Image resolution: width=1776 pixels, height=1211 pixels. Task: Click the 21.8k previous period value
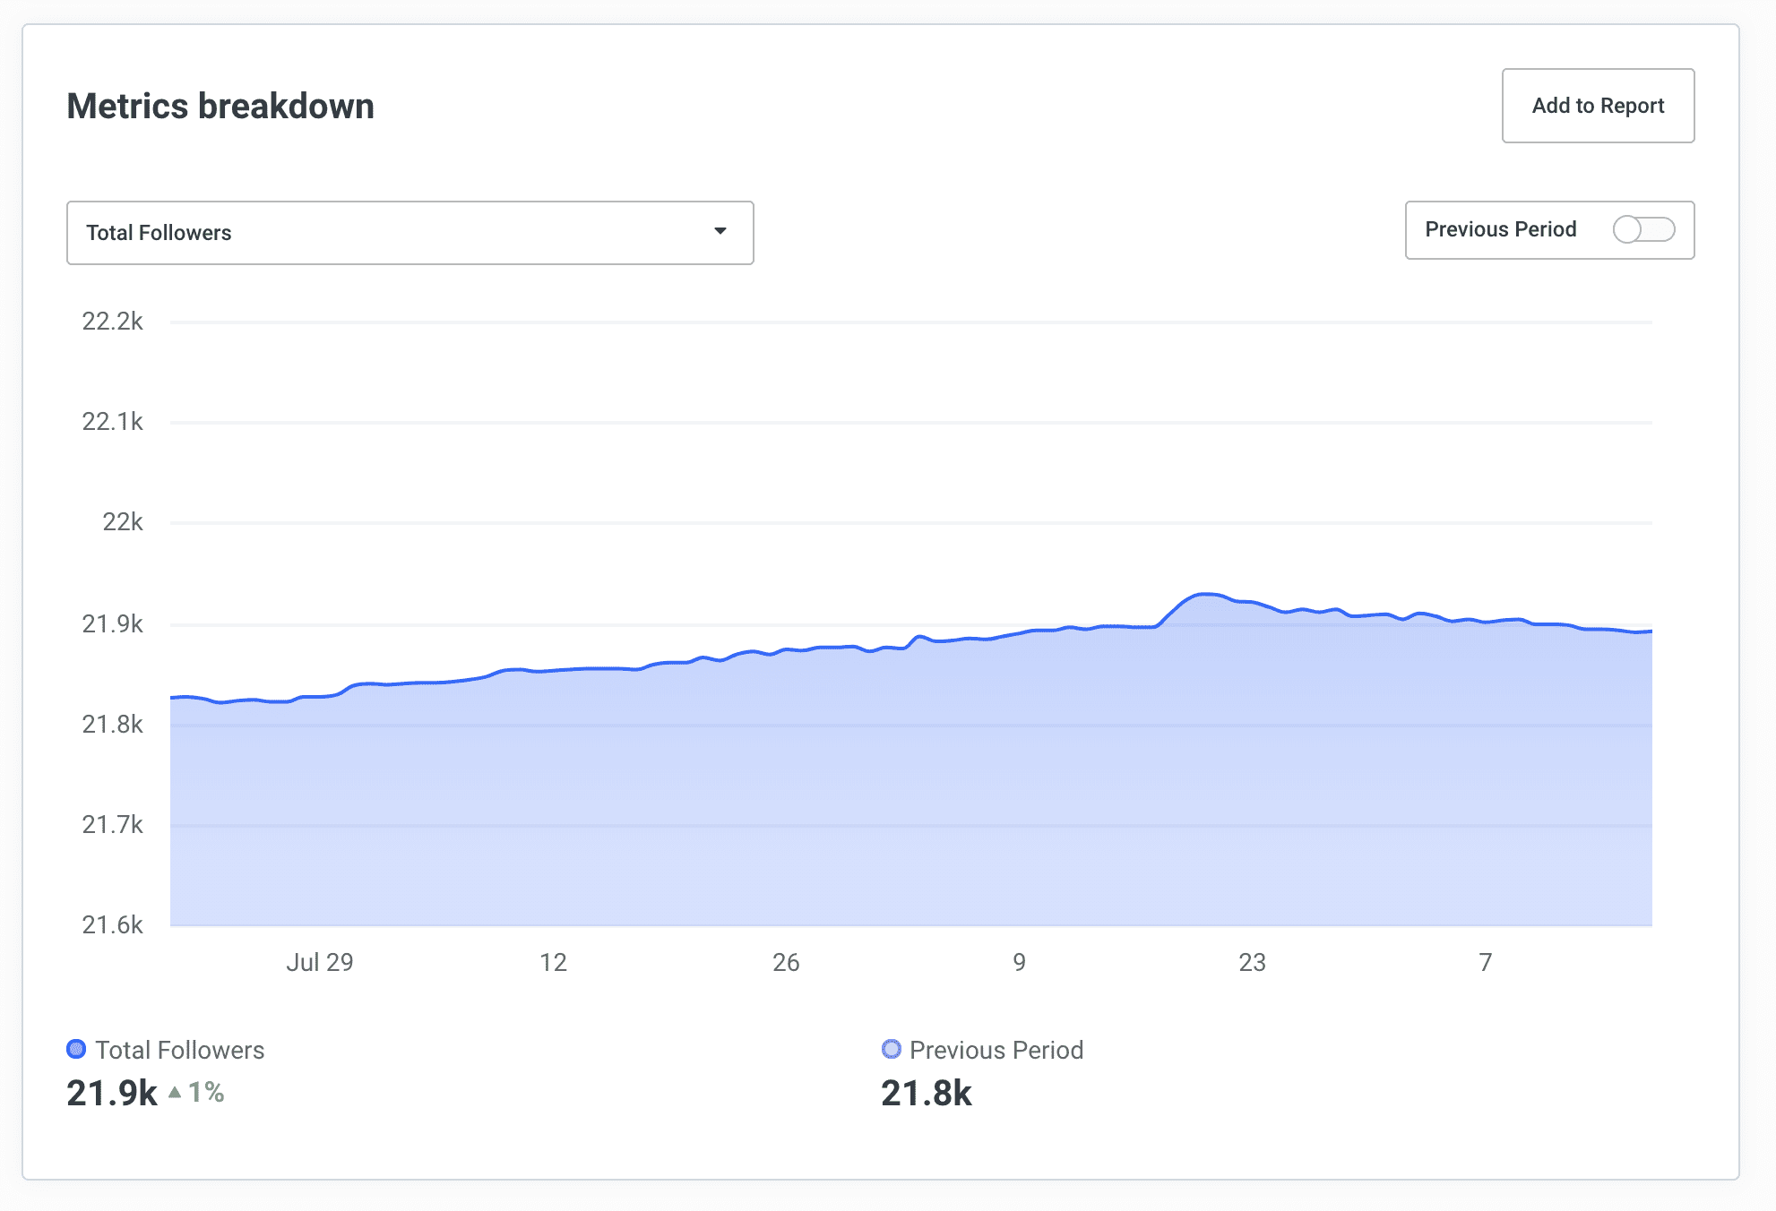(926, 1093)
